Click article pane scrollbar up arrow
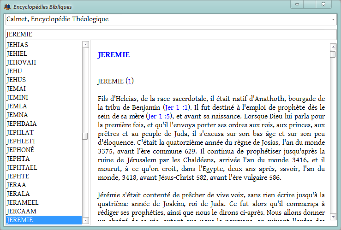 click(x=333, y=47)
